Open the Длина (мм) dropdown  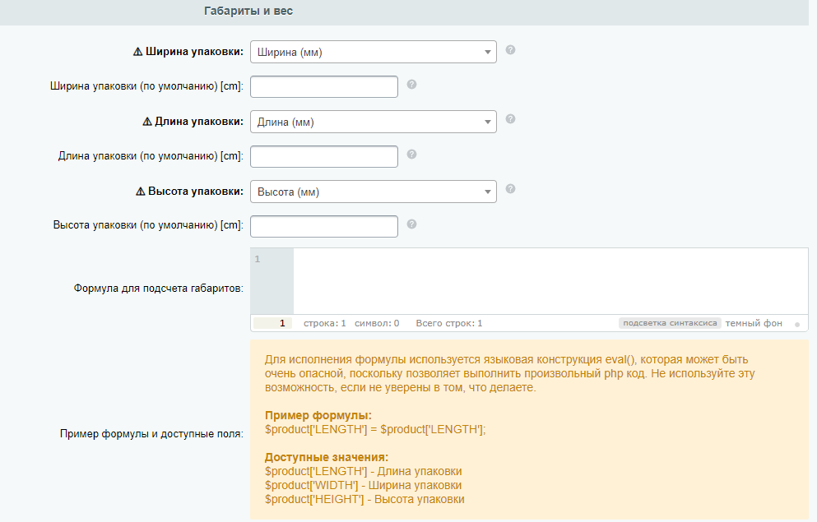click(373, 122)
